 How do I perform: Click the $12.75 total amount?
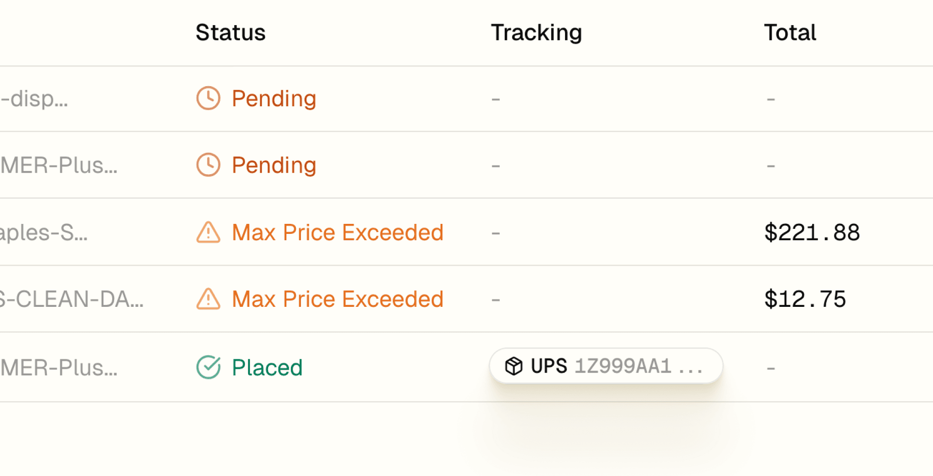click(x=805, y=300)
